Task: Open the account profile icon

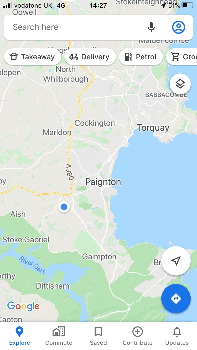Action: 179,27
